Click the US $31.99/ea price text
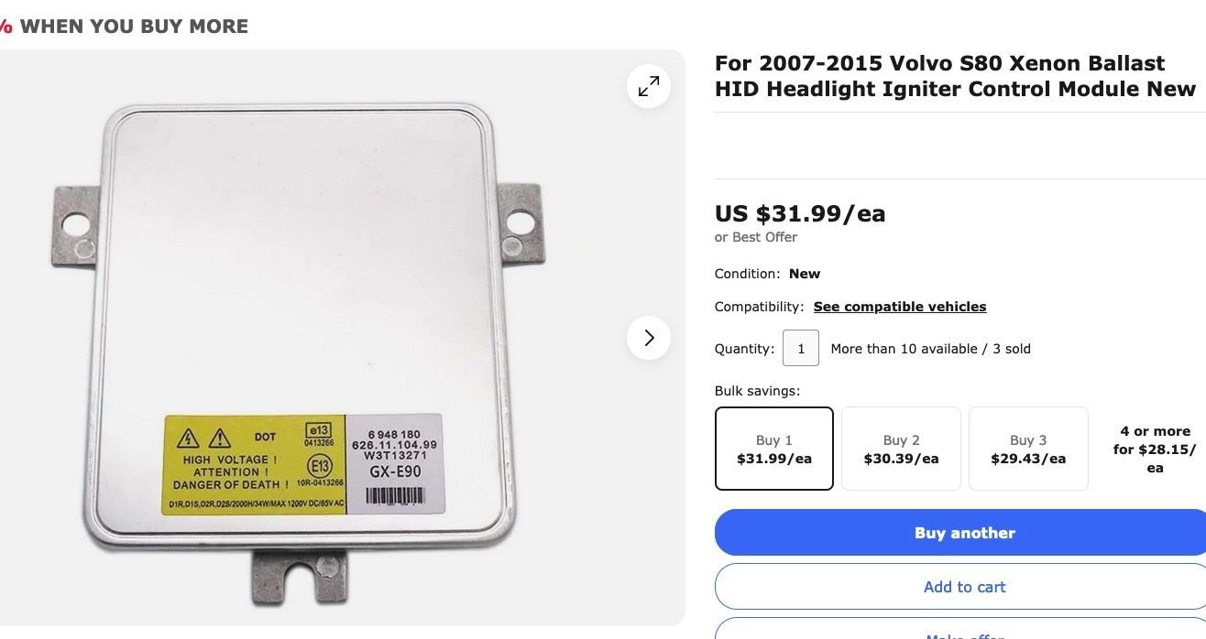Screen dimensions: 1206x639 coord(800,213)
